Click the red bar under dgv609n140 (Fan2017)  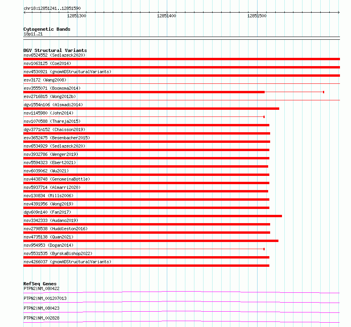pos(153,216)
